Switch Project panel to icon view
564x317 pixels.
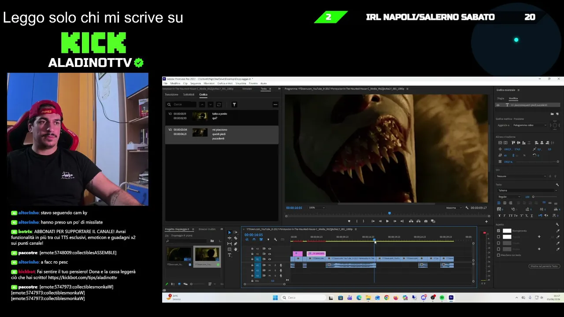pos(179,284)
